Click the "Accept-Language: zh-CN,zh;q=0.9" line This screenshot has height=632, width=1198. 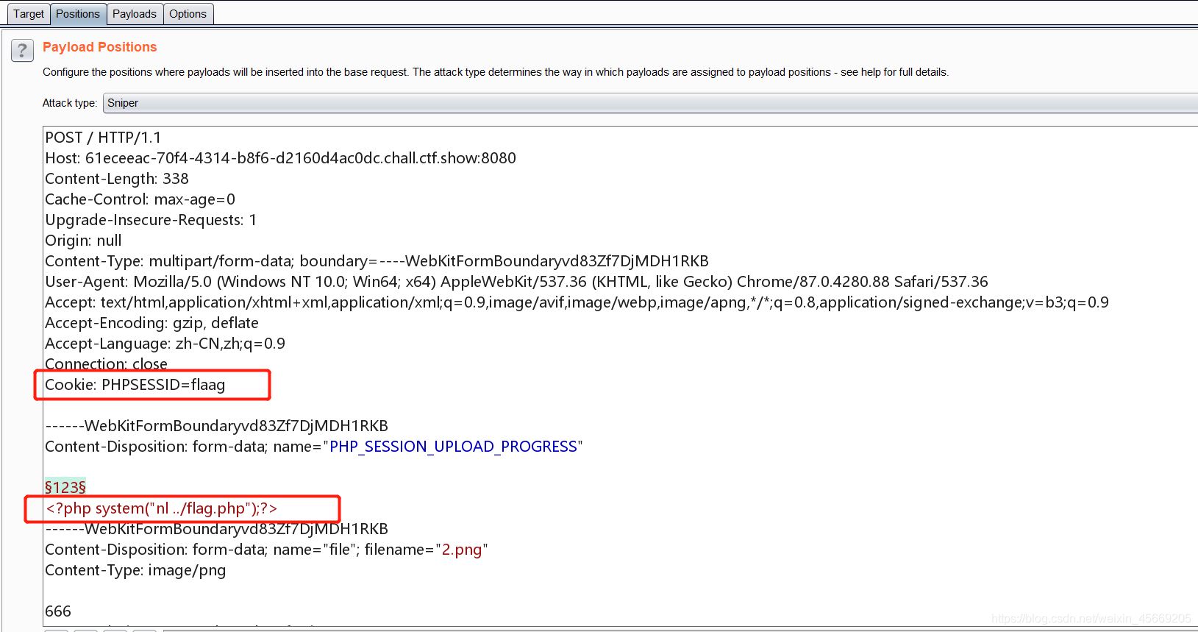coord(165,344)
